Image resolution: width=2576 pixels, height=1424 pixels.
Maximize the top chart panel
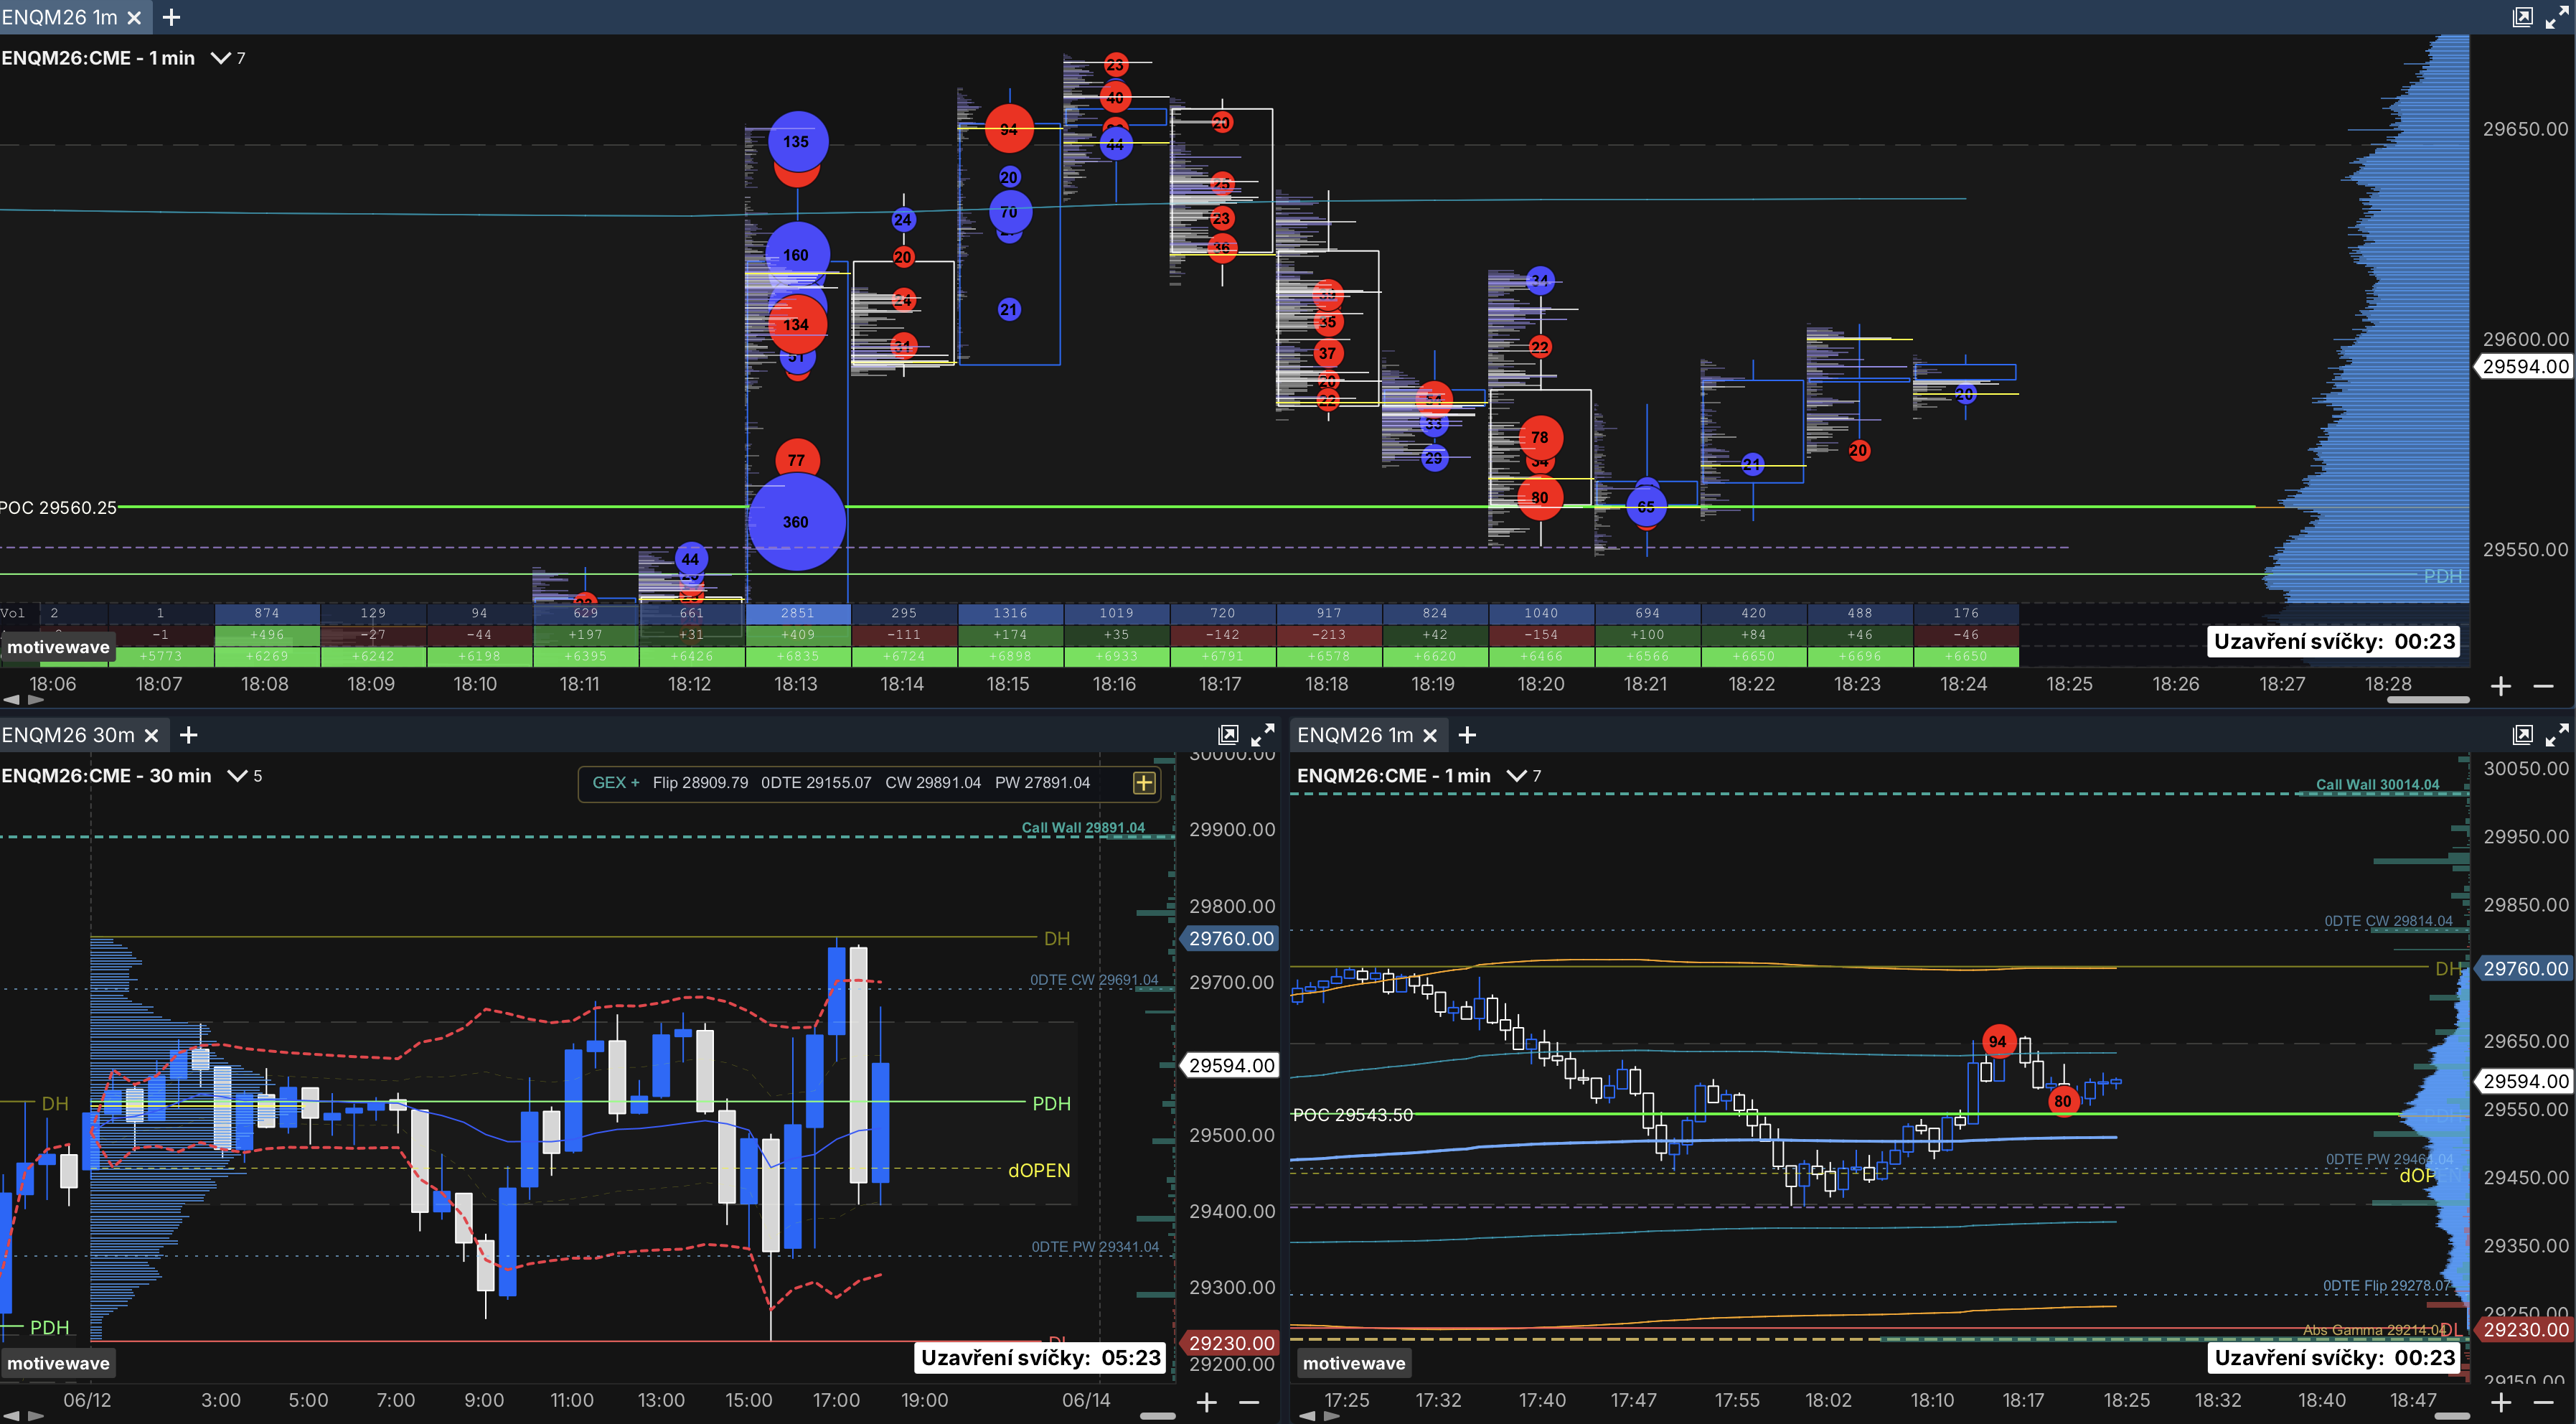click(x=2557, y=17)
